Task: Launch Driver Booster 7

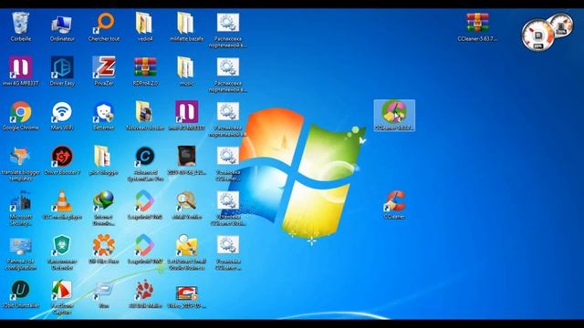Action: pos(62,160)
